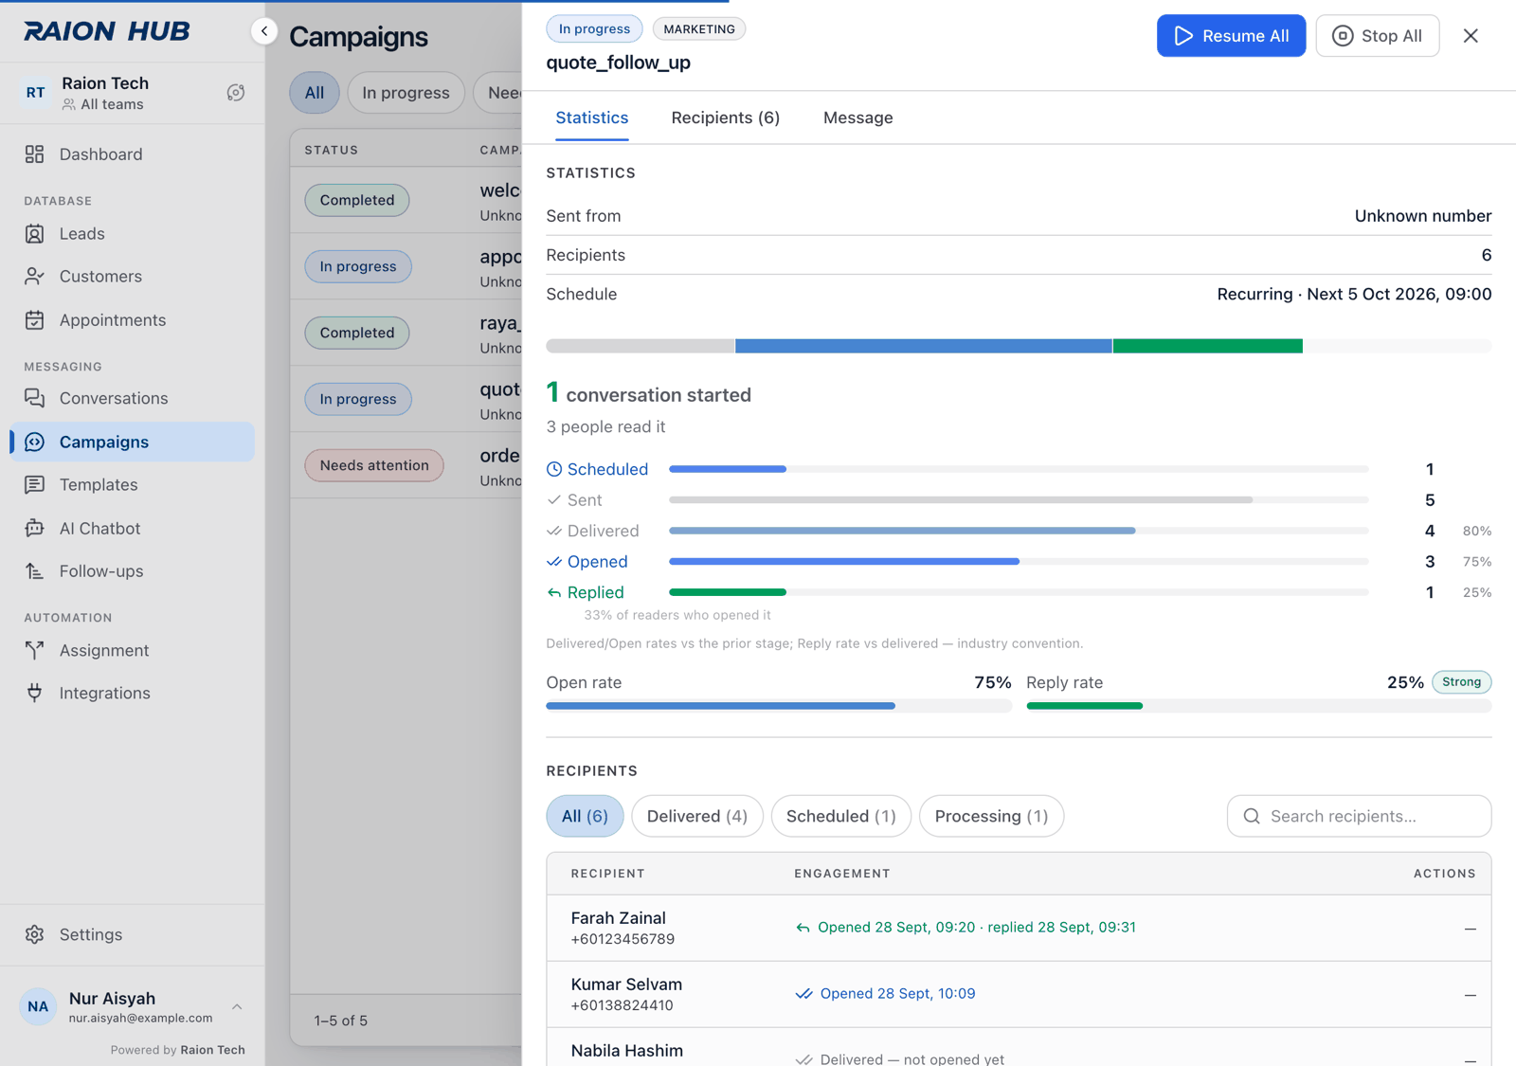Filter recipients by Processing (1)

991,816
